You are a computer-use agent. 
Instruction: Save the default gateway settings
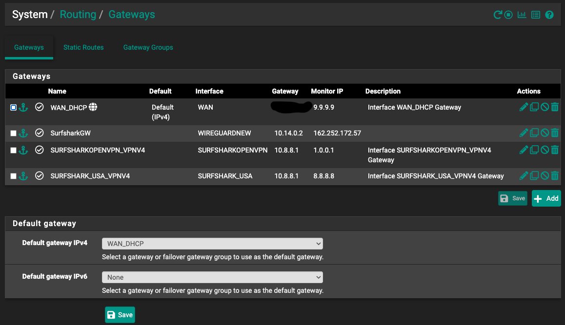120,315
